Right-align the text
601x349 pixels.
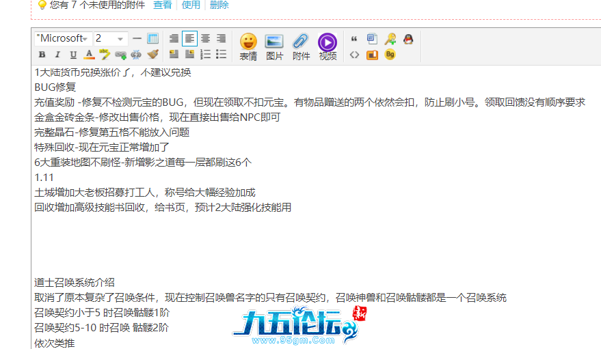click(221, 38)
